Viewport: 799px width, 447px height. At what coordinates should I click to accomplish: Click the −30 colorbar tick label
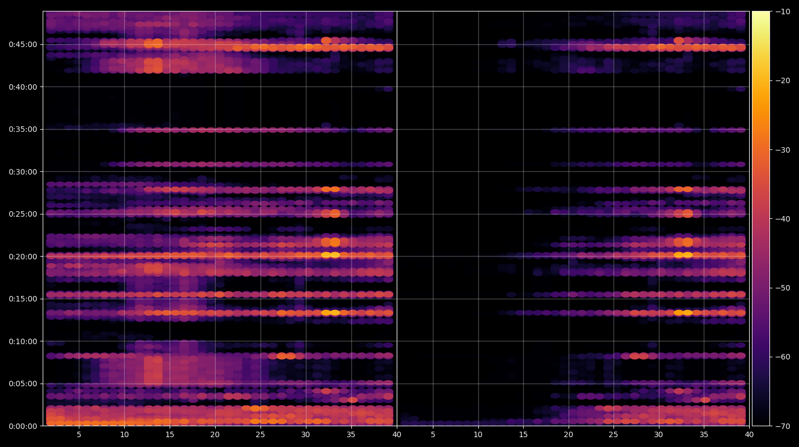point(783,150)
